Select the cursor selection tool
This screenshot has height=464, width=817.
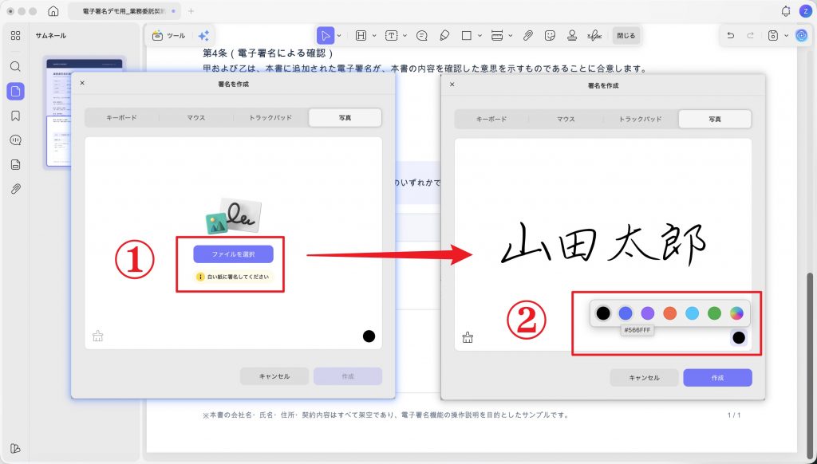(326, 35)
